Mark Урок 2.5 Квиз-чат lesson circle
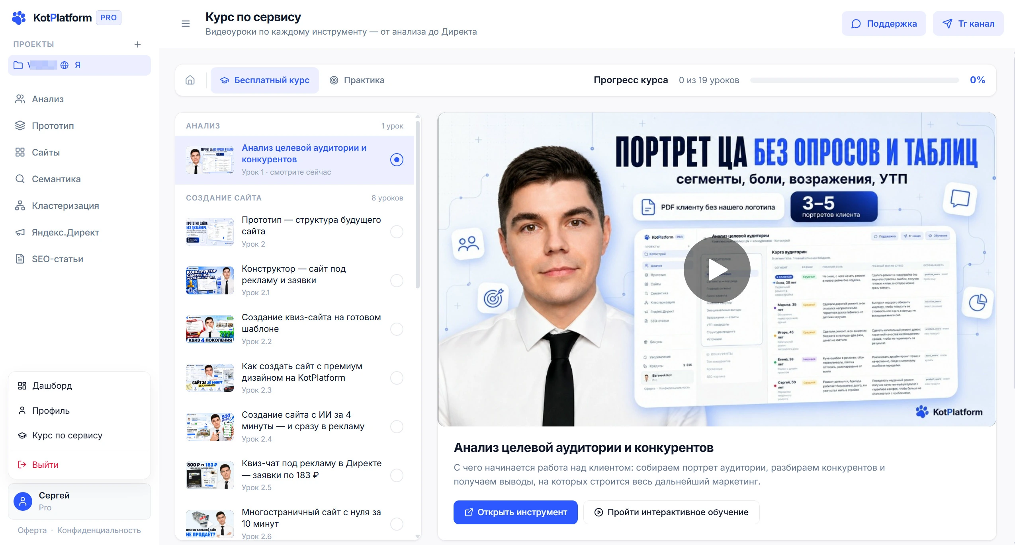Viewport: 1015px width, 545px height. coord(397,475)
